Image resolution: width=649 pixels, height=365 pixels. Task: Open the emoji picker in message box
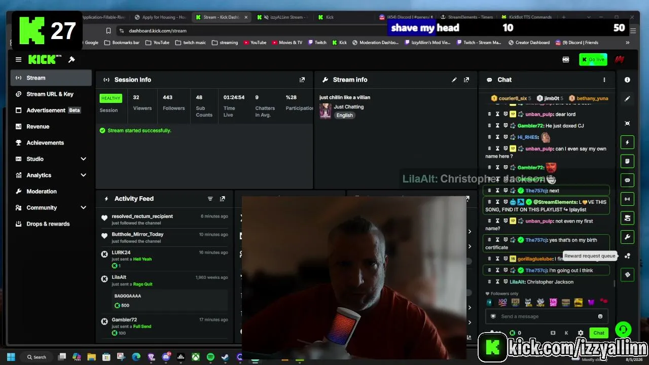click(600, 316)
